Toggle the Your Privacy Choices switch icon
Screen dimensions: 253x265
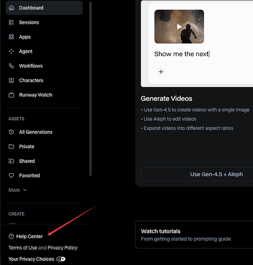61,259
